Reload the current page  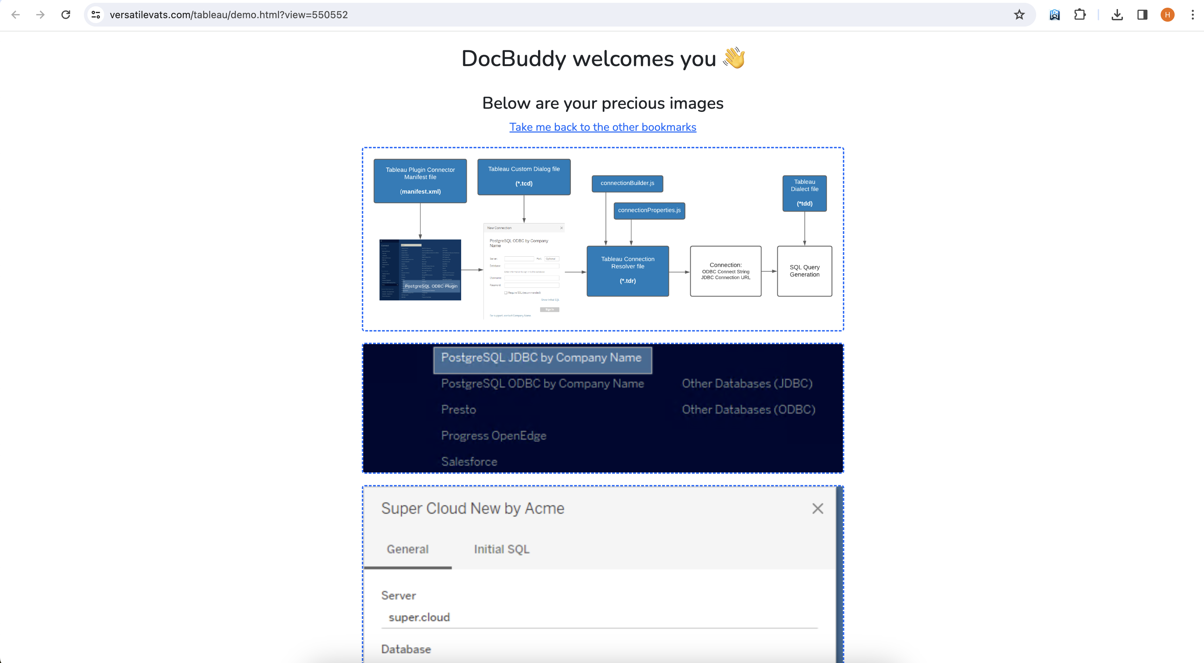coord(66,14)
